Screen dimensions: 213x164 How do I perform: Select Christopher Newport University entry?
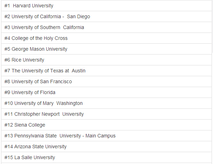click(x=44, y=114)
